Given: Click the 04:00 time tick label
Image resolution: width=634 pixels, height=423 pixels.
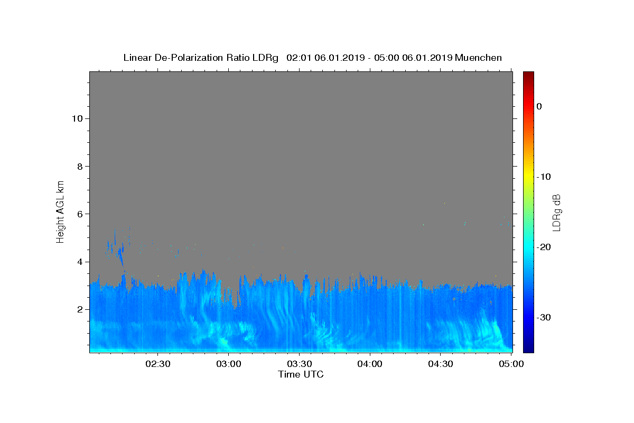Looking at the screenshot, I should point(370,364).
